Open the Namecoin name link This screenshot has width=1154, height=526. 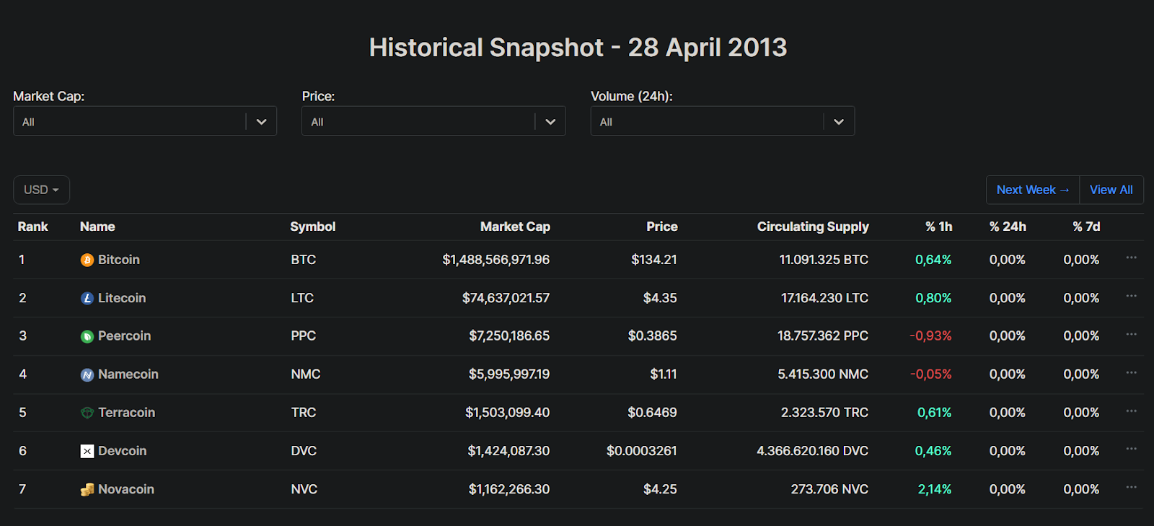[128, 374]
